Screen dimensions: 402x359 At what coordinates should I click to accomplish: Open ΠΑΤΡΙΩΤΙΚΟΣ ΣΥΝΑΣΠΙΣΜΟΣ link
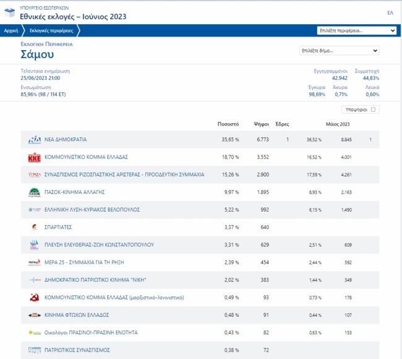(x=77, y=350)
